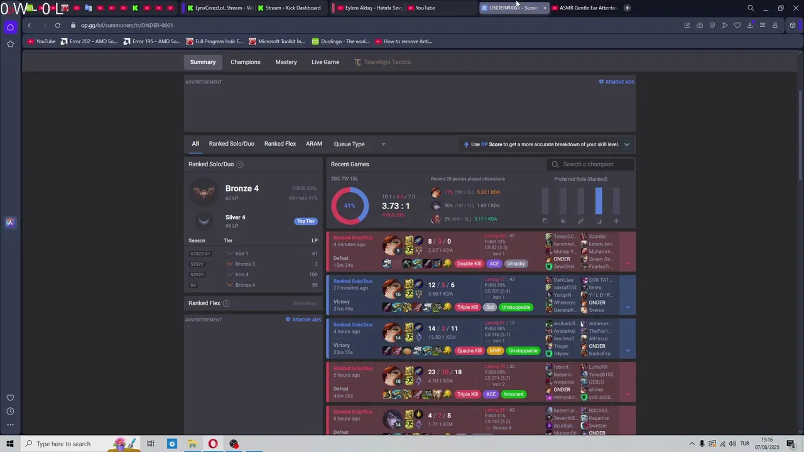
Task: Expand the 14/2/11 victory match details
Action: (x=627, y=351)
